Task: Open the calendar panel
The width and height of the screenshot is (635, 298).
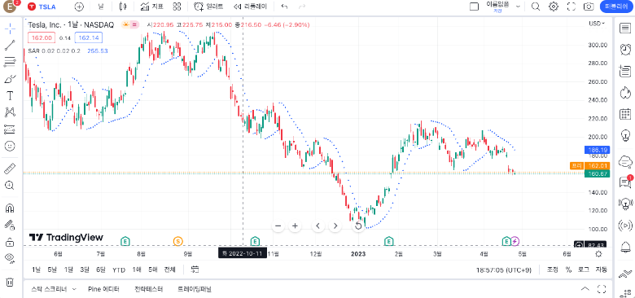Action: (625, 114)
